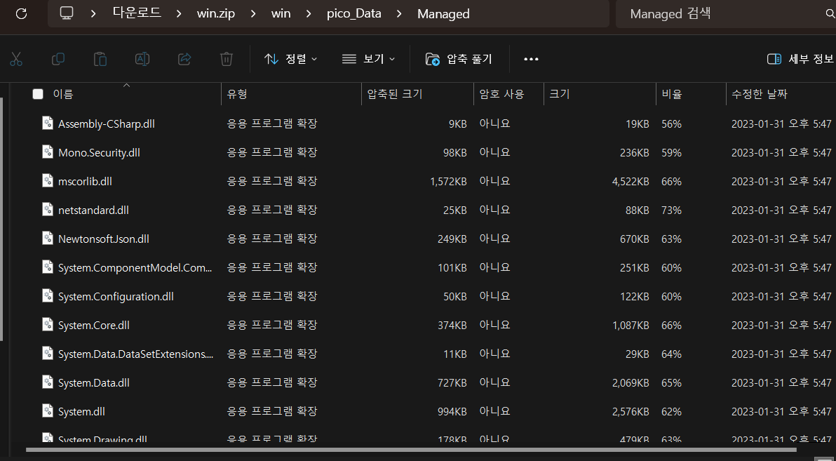Click the 2,576KB size cell
Viewport: 836px width, 461px height.
tap(631, 412)
